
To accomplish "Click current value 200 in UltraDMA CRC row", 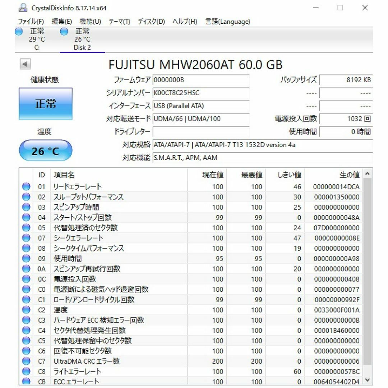I will tap(217, 361).
